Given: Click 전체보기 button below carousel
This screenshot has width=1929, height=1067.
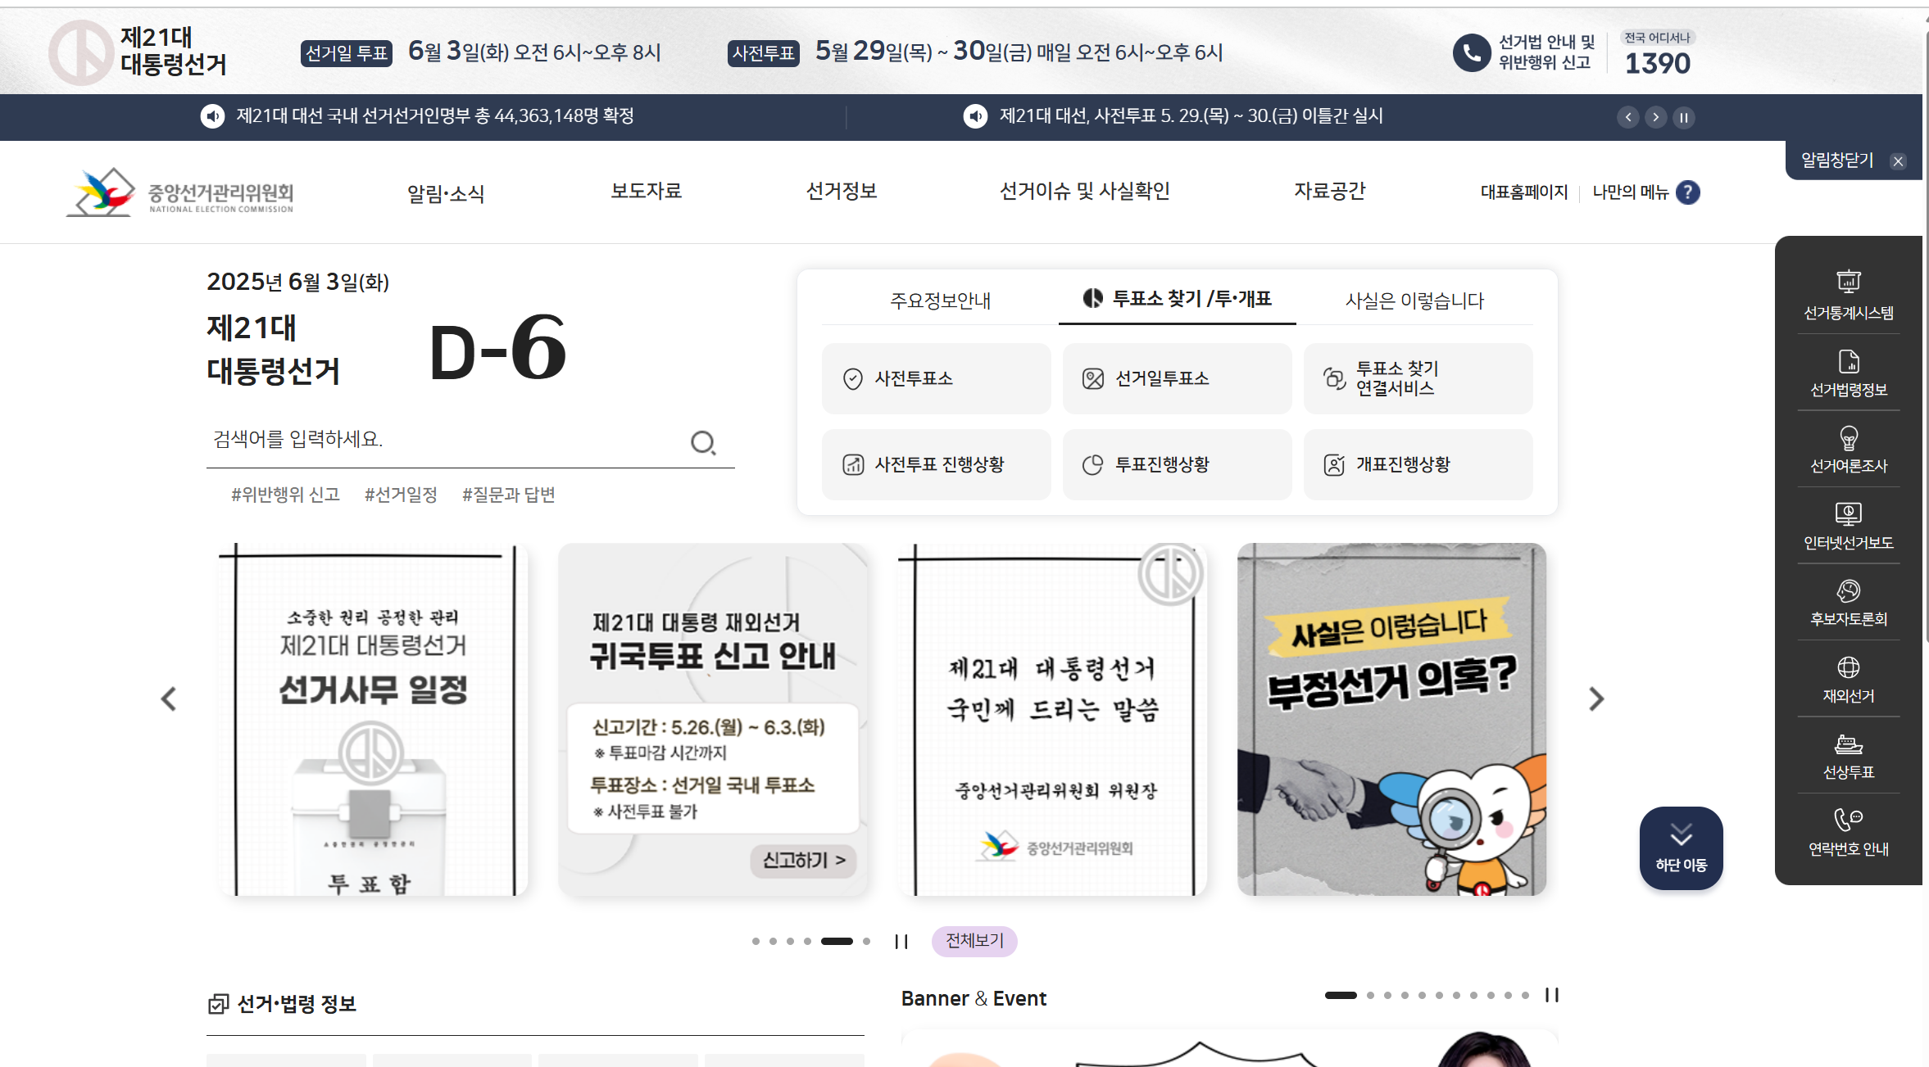Looking at the screenshot, I should tap(974, 941).
